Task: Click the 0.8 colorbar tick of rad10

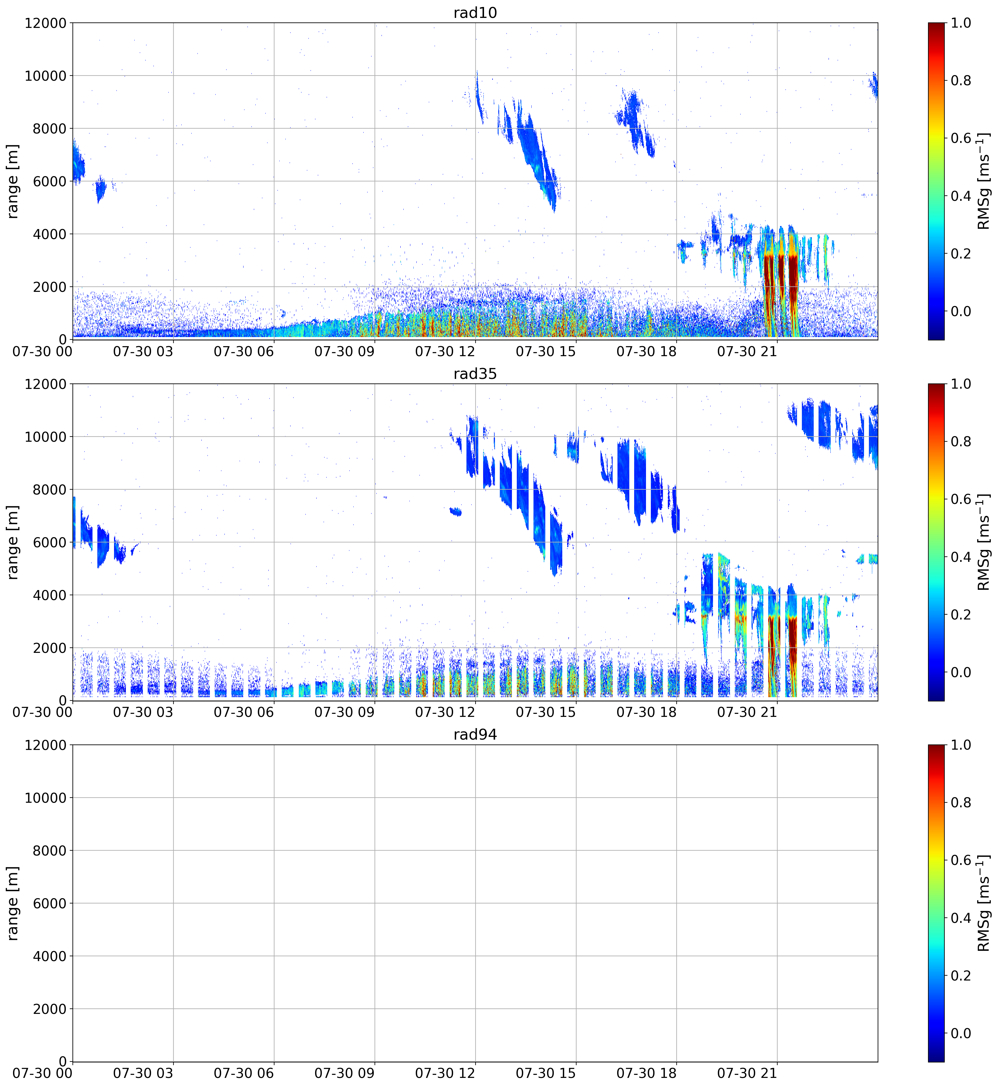Action: click(961, 81)
